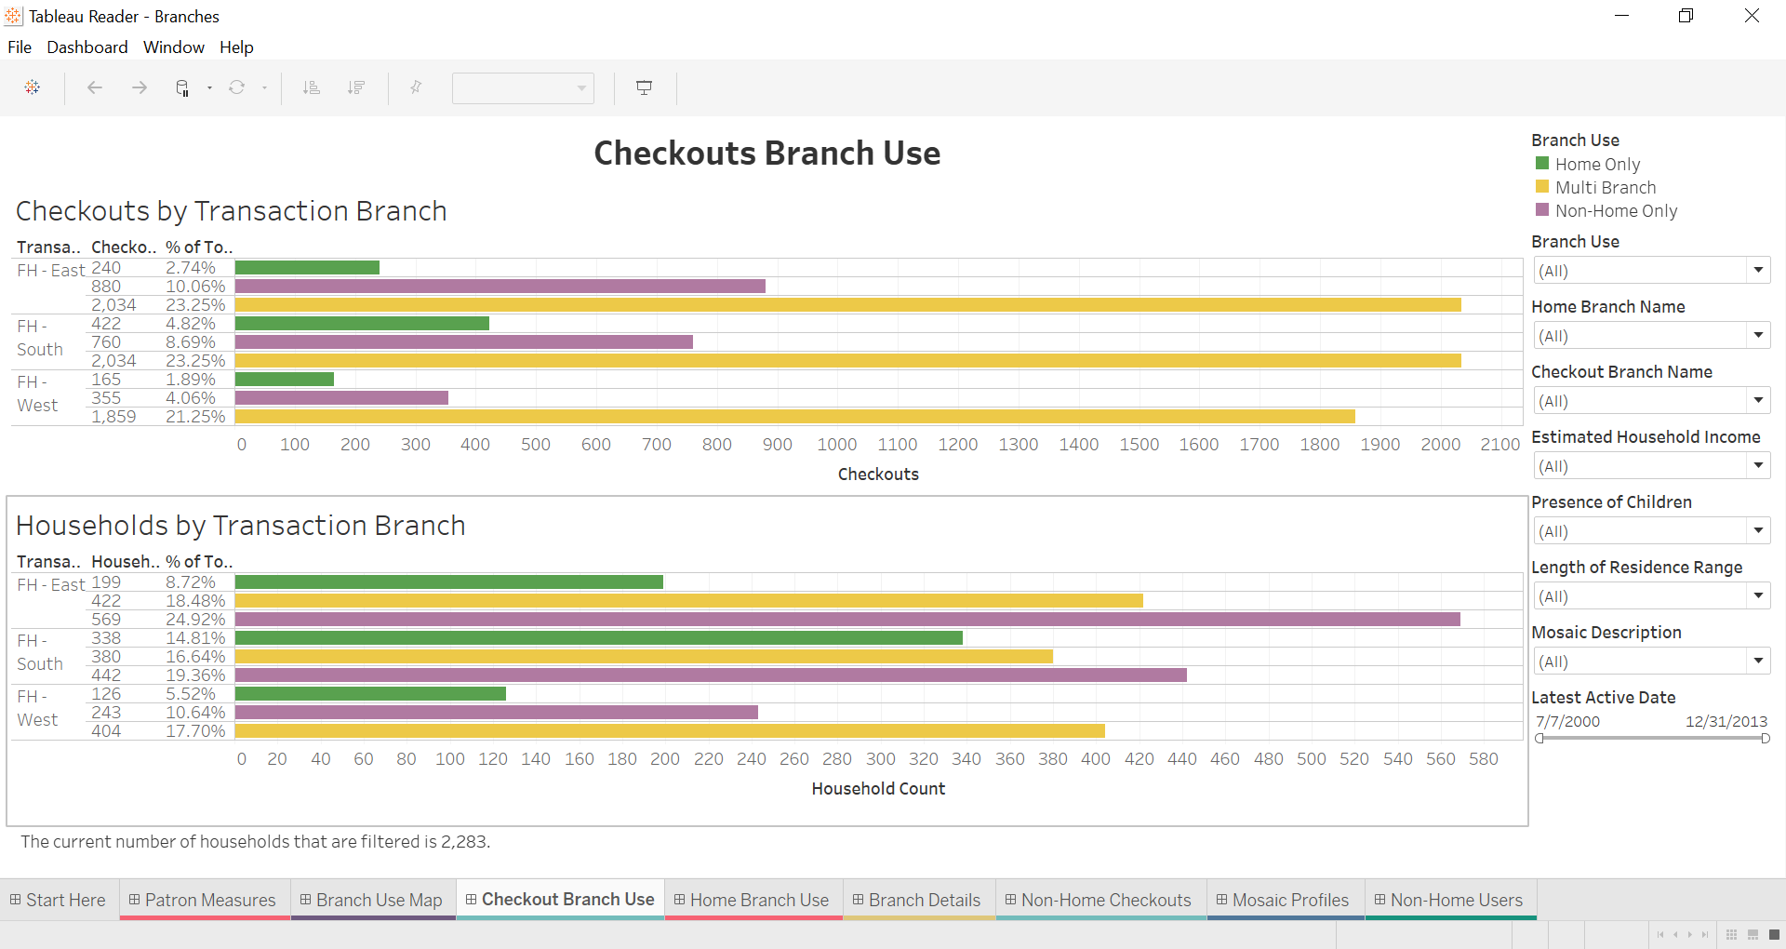Viewport: 1786px width, 949px height.
Task: Click the 338 households green bar
Action: pos(599,638)
